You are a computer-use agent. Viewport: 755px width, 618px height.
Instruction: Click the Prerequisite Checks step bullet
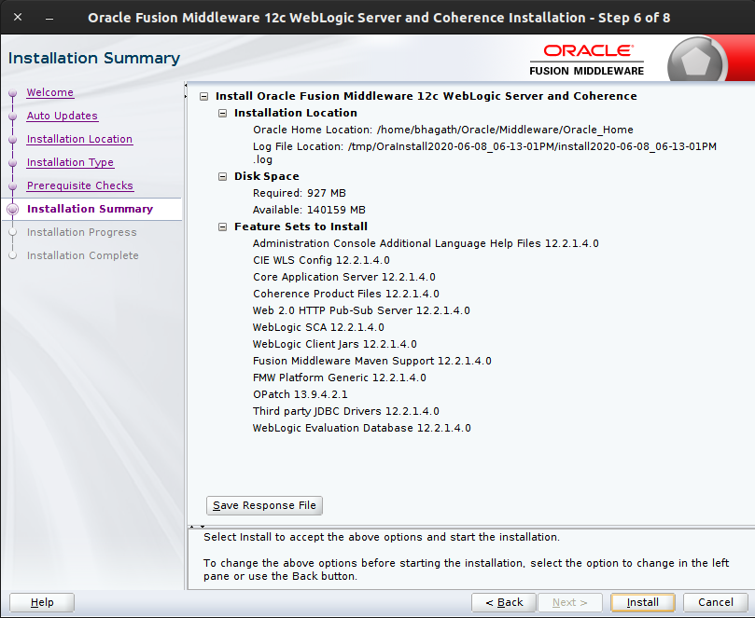[13, 185]
